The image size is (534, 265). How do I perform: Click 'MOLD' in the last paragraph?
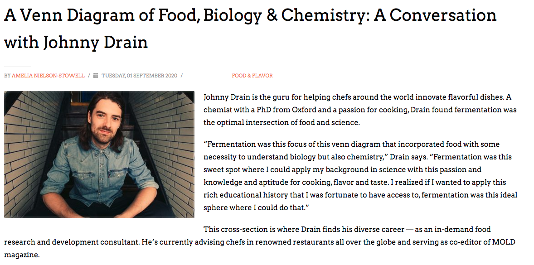[x=505, y=242]
